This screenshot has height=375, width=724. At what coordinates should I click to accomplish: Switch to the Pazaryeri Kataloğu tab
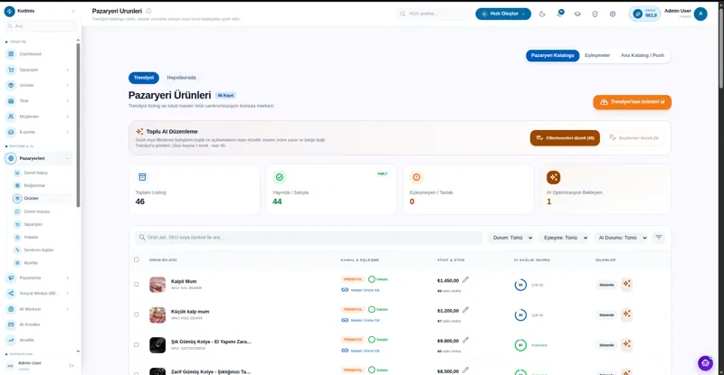552,55
